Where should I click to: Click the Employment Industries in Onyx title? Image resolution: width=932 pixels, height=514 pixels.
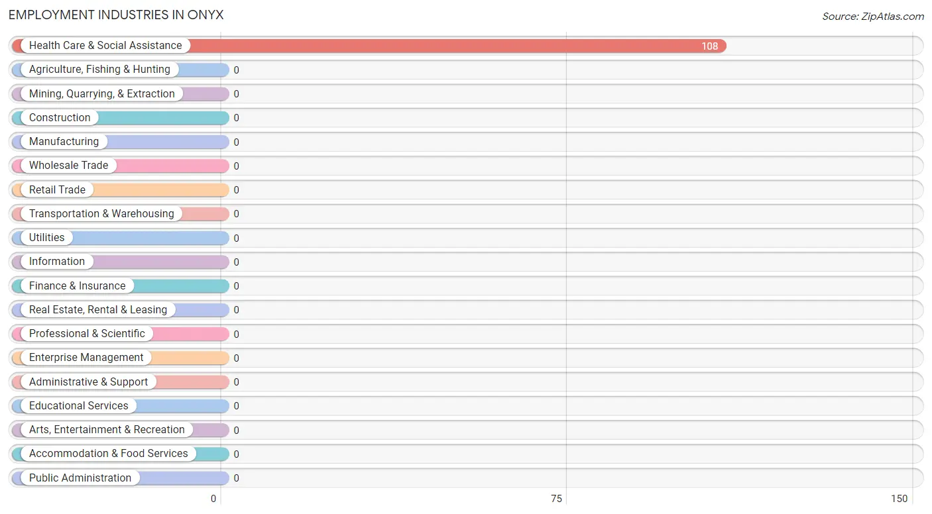click(x=116, y=15)
